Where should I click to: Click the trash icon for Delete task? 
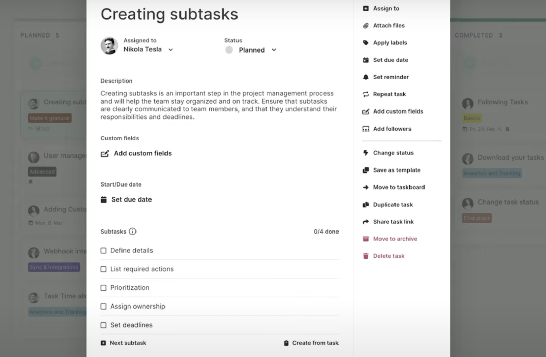tap(365, 256)
